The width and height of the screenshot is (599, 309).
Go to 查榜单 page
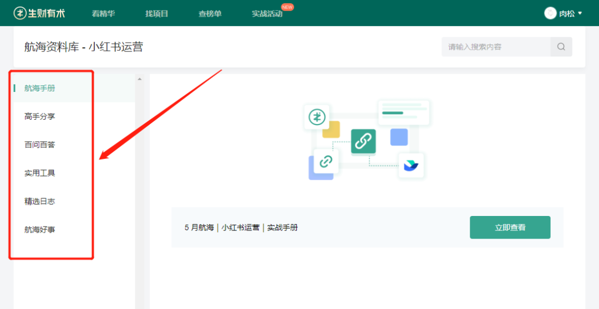210,14
